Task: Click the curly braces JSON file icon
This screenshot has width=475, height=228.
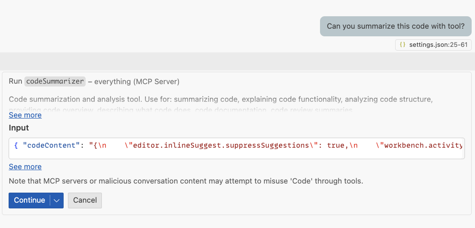Action: (x=403, y=45)
